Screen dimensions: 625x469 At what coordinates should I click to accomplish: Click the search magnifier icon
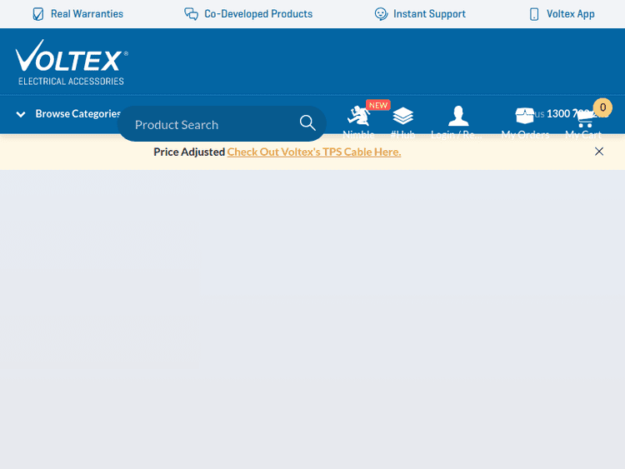(307, 123)
